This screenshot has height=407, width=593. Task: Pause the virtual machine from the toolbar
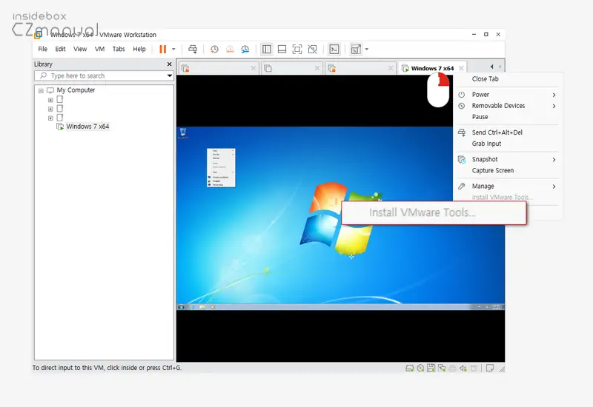162,49
